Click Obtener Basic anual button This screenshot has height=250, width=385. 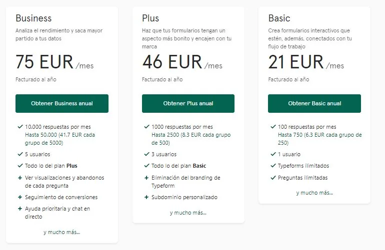314,103
